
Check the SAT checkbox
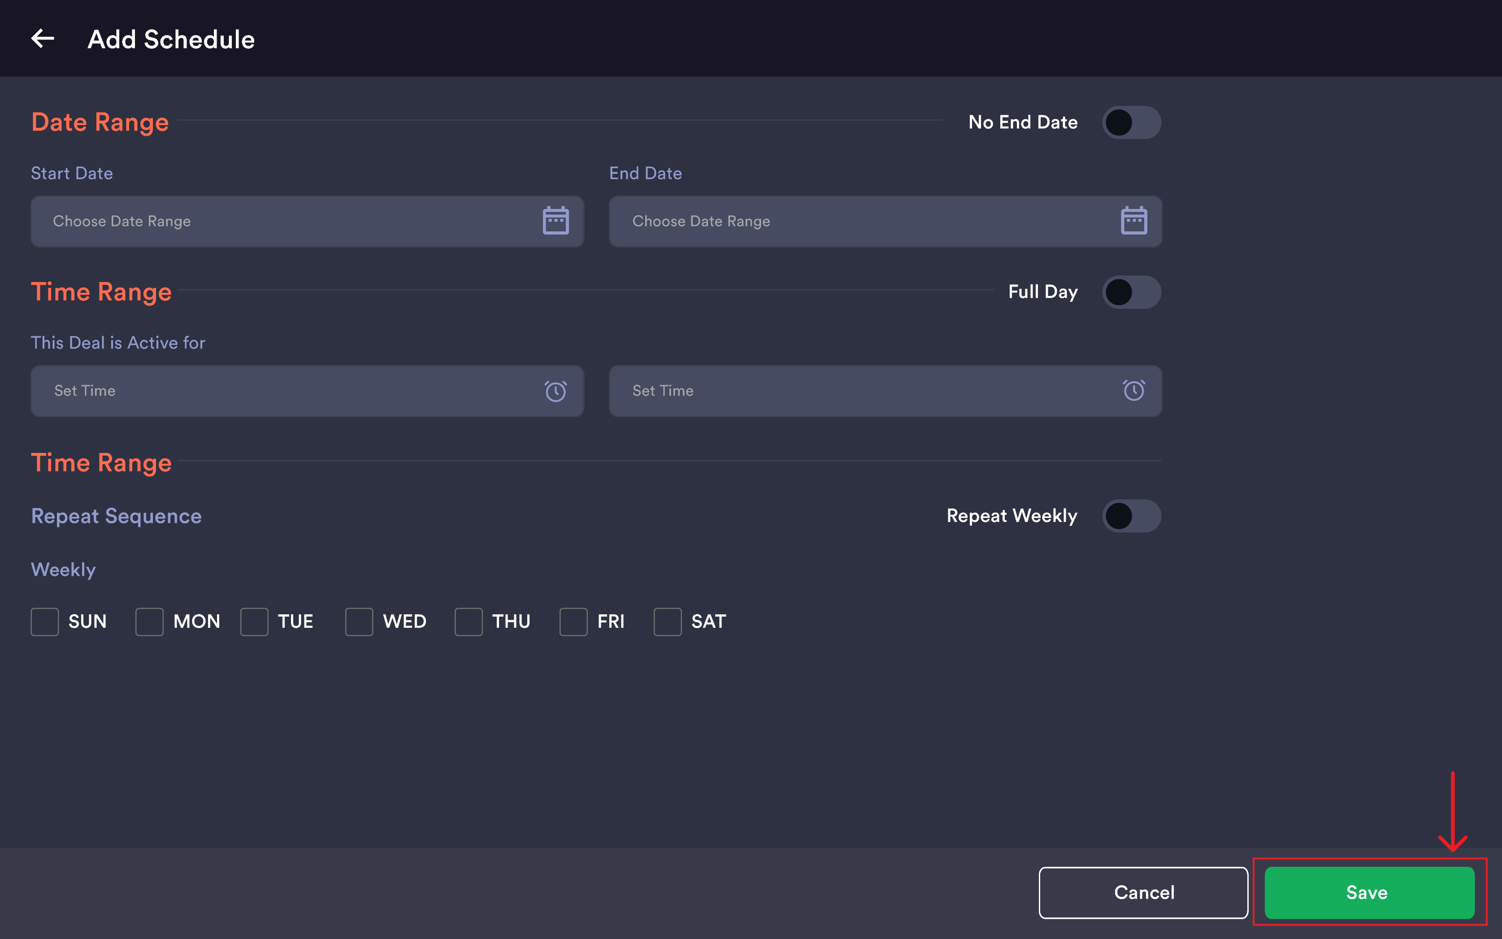coord(668,622)
